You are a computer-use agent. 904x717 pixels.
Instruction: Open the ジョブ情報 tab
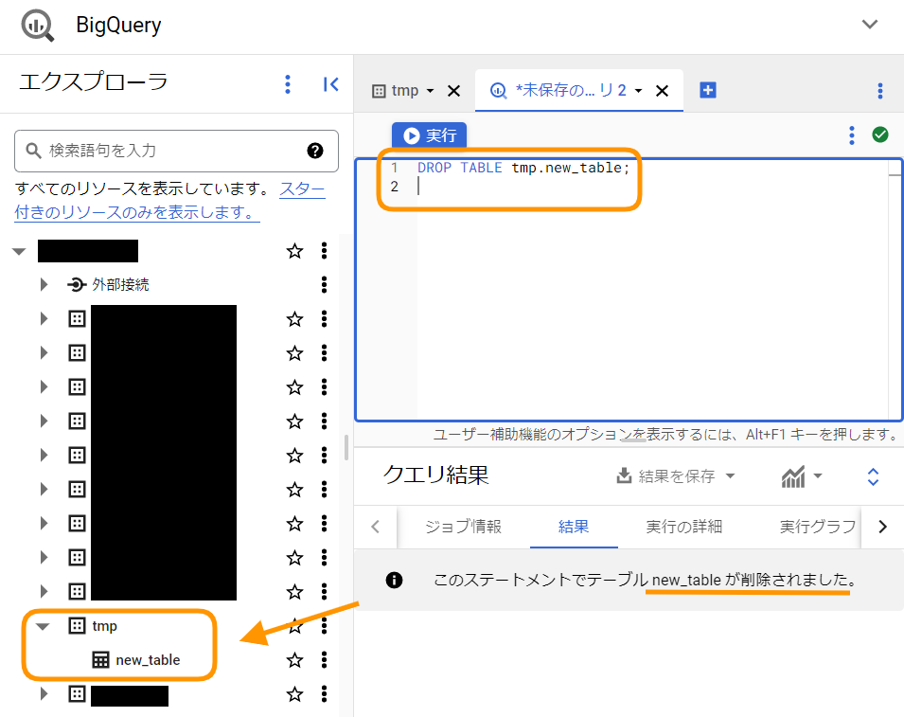pyautogui.click(x=463, y=527)
